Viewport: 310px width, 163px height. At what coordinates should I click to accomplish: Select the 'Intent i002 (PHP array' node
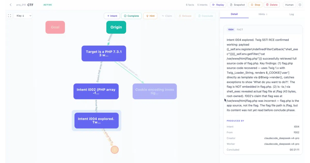[96, 91]
